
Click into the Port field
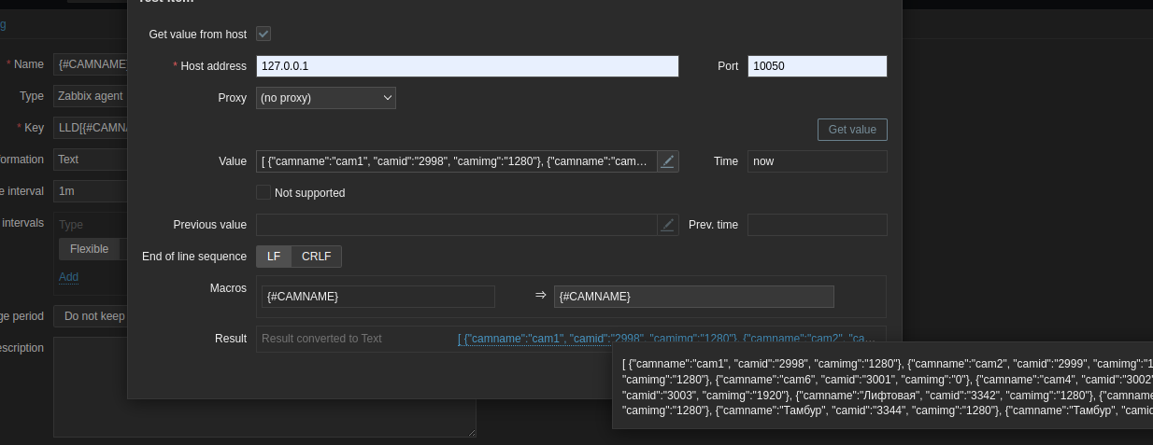[x=817, y=66]
